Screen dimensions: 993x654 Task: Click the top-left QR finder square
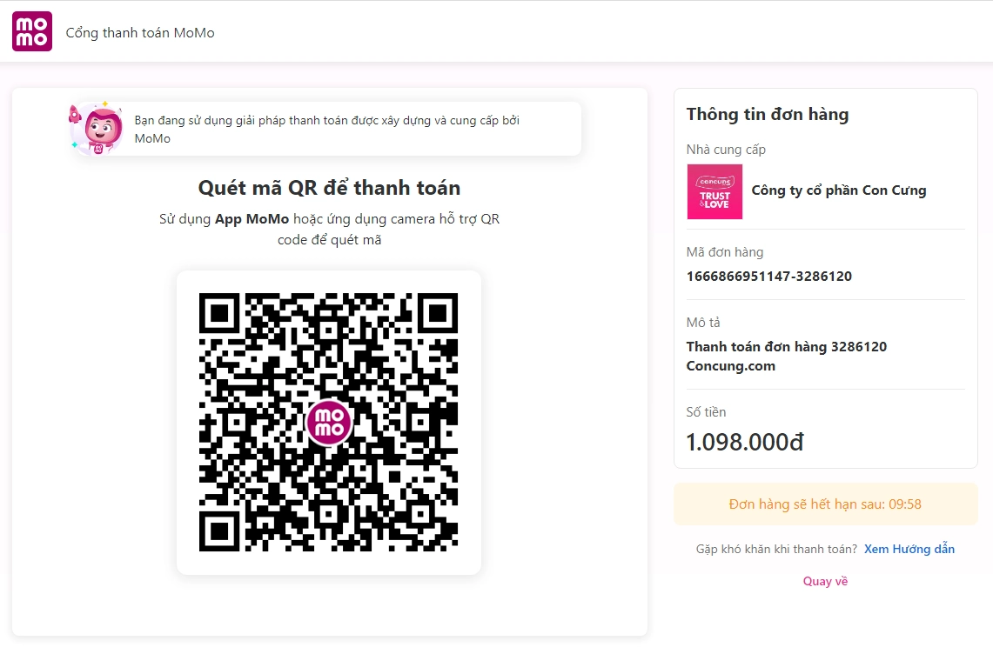[x=219, y=313]
